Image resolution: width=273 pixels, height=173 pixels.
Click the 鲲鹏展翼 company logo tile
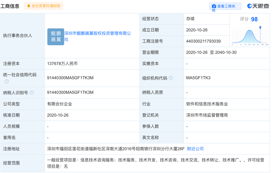(x=56, y=37)
